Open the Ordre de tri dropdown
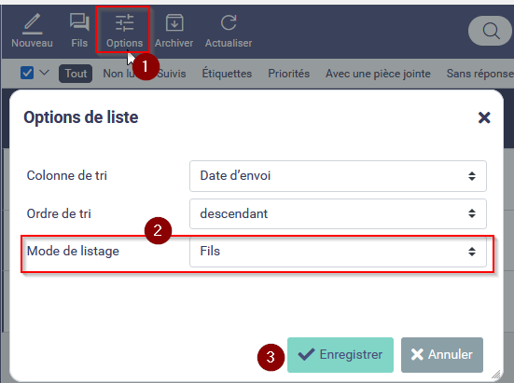Image resolution: width=514 pixels, height=383 pixels. [x=338, y=213]
